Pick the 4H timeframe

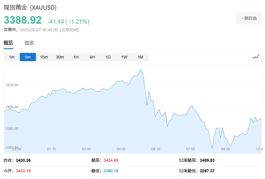(x=92, y=57)
